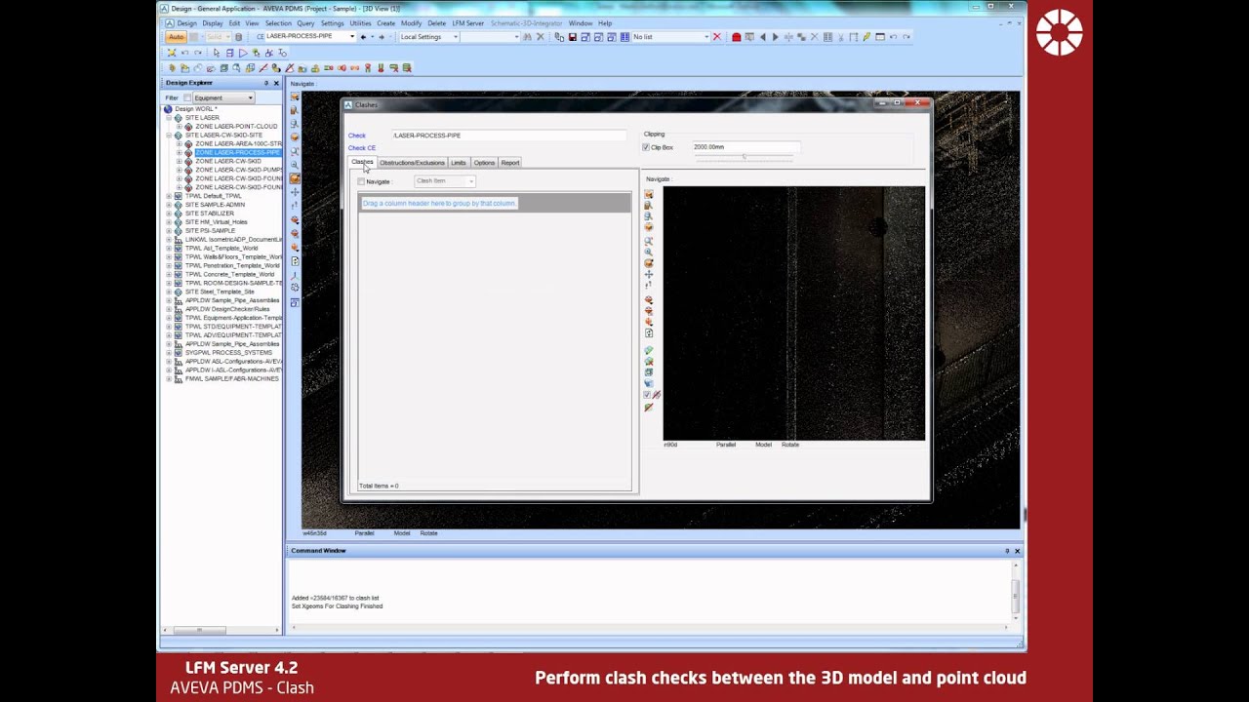The width and height of the screenshot is (1249, 702).
Task: Open the Equipment filter dropdown
Action: [x=250, y=97]
